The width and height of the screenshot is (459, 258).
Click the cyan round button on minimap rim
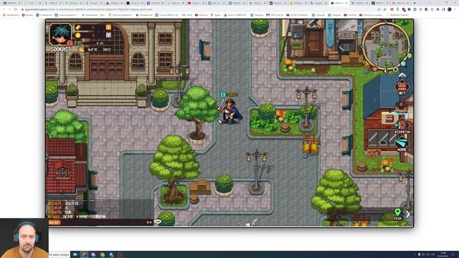[x=403, y=64]
